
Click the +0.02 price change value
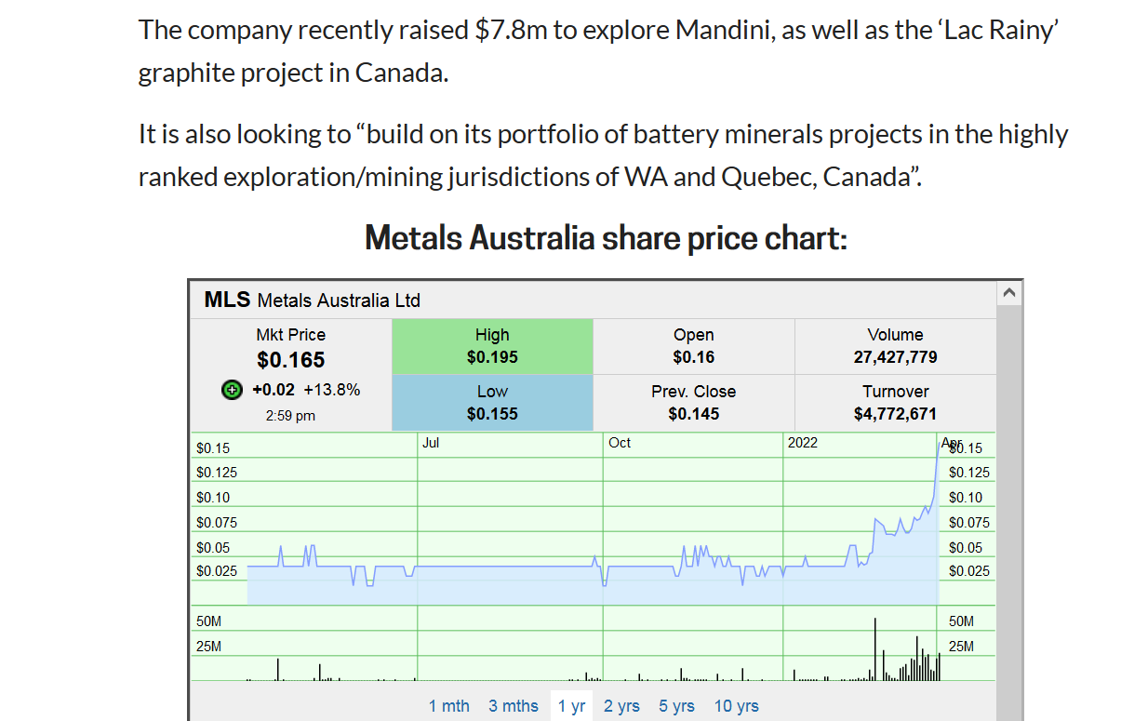pos(274,390)
